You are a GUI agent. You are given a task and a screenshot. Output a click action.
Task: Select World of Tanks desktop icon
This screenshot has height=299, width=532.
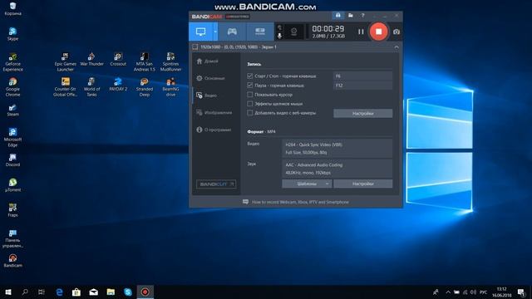pos(91,87)
